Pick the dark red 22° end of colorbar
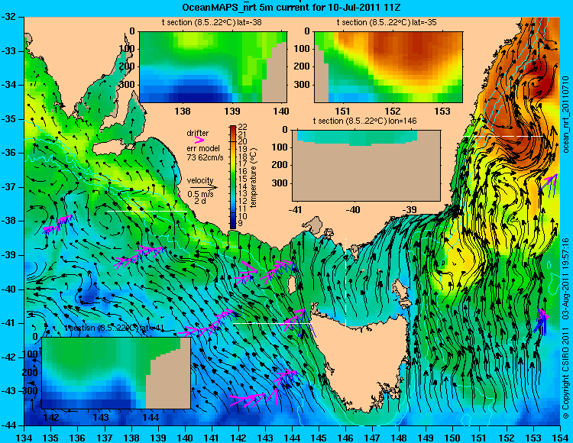 233,128
